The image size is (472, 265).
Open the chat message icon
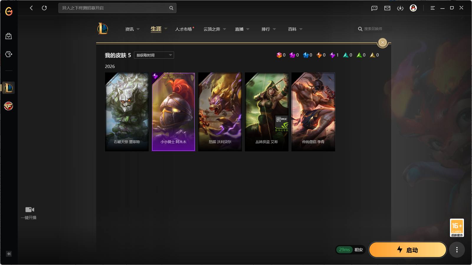tap(374, 8)
